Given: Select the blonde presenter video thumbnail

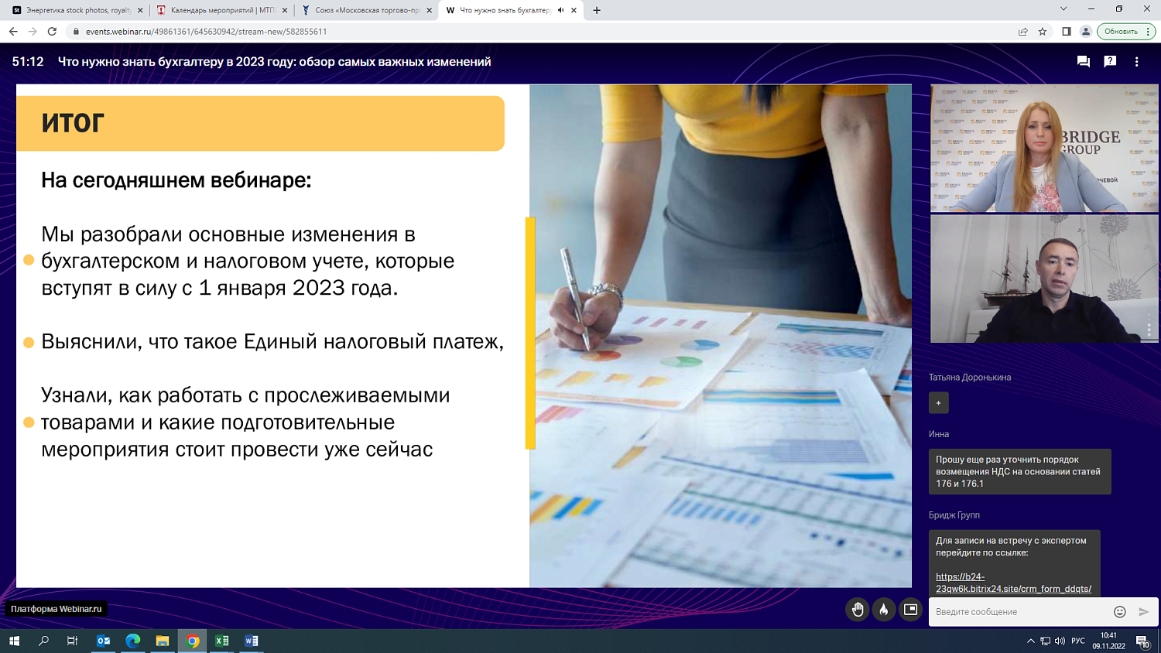Looking at the screenshot, I should click(x=1044, y=148).
